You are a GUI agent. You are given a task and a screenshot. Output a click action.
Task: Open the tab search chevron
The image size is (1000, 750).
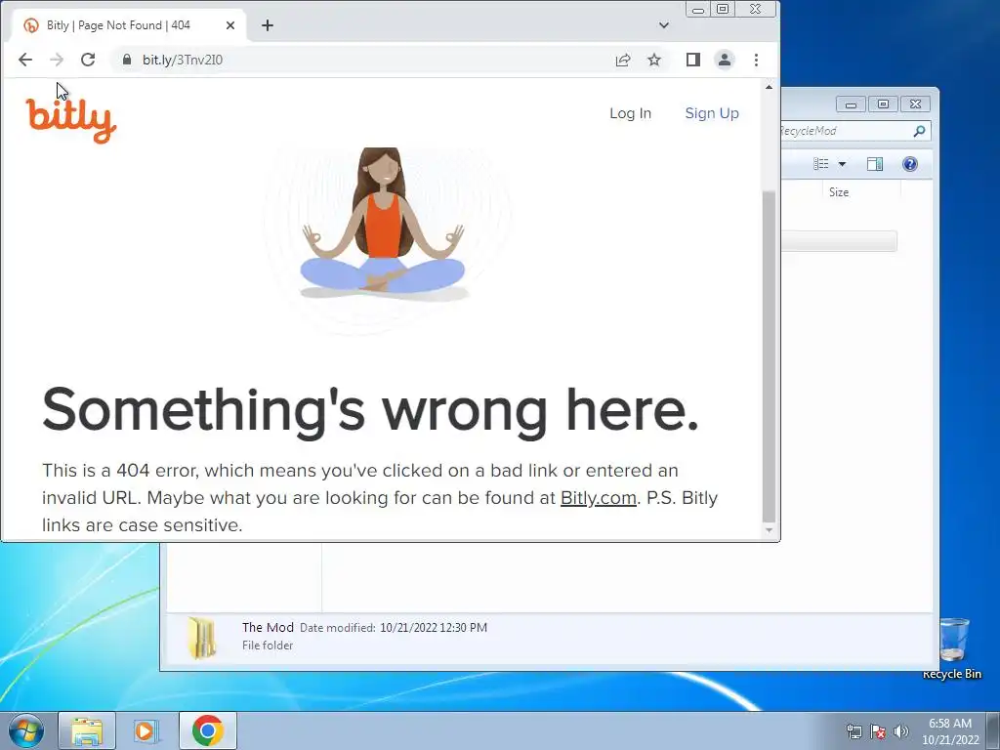[x=664, y=25]
